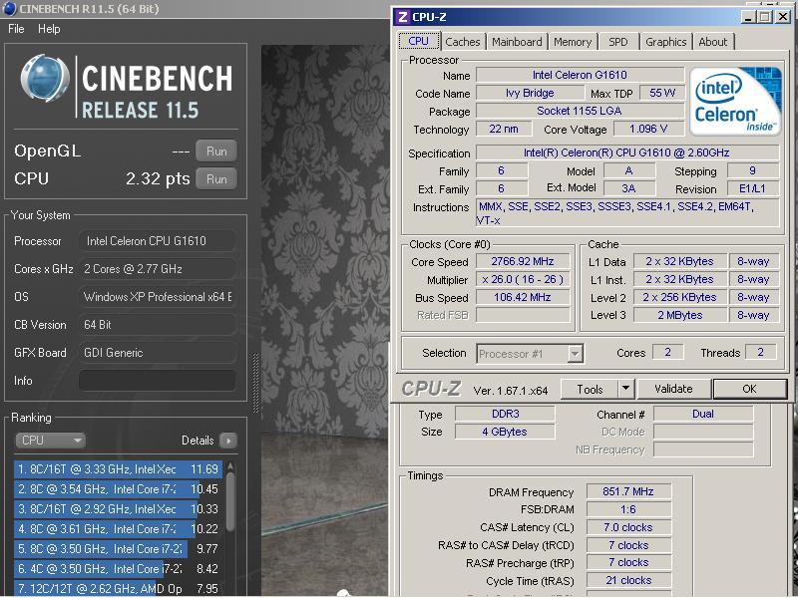This screenshot has height=598, width=798.
Task: Click the memory Type value DDR3
Action: 505,414
